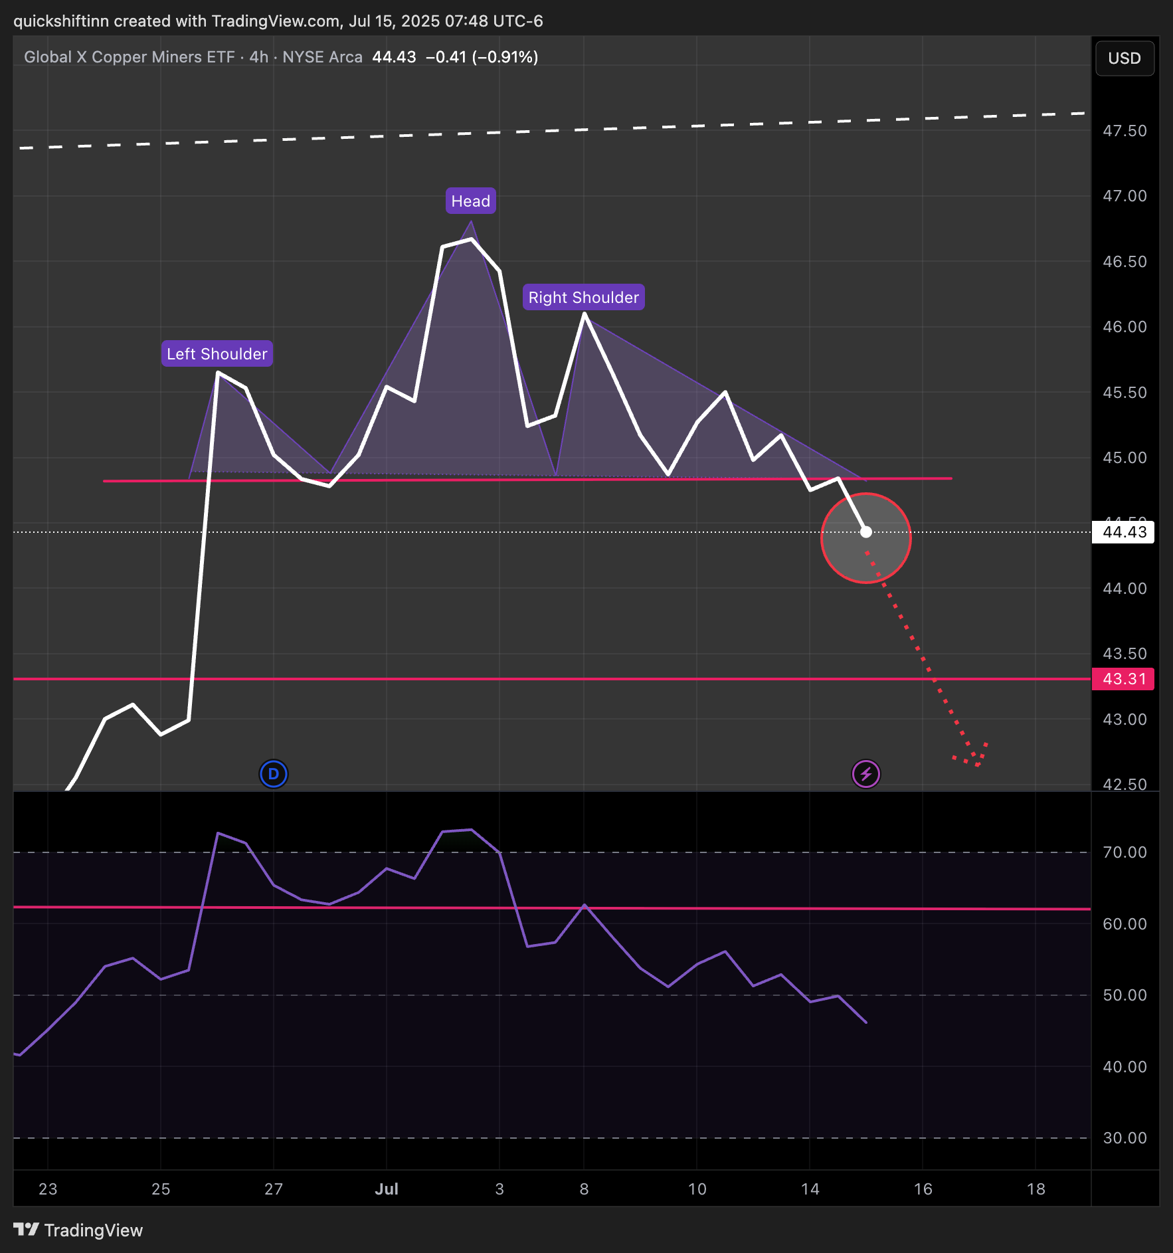
Task: Click the 16 date label on time axis
Action: pyautogui.click(x=923, y=1189)
